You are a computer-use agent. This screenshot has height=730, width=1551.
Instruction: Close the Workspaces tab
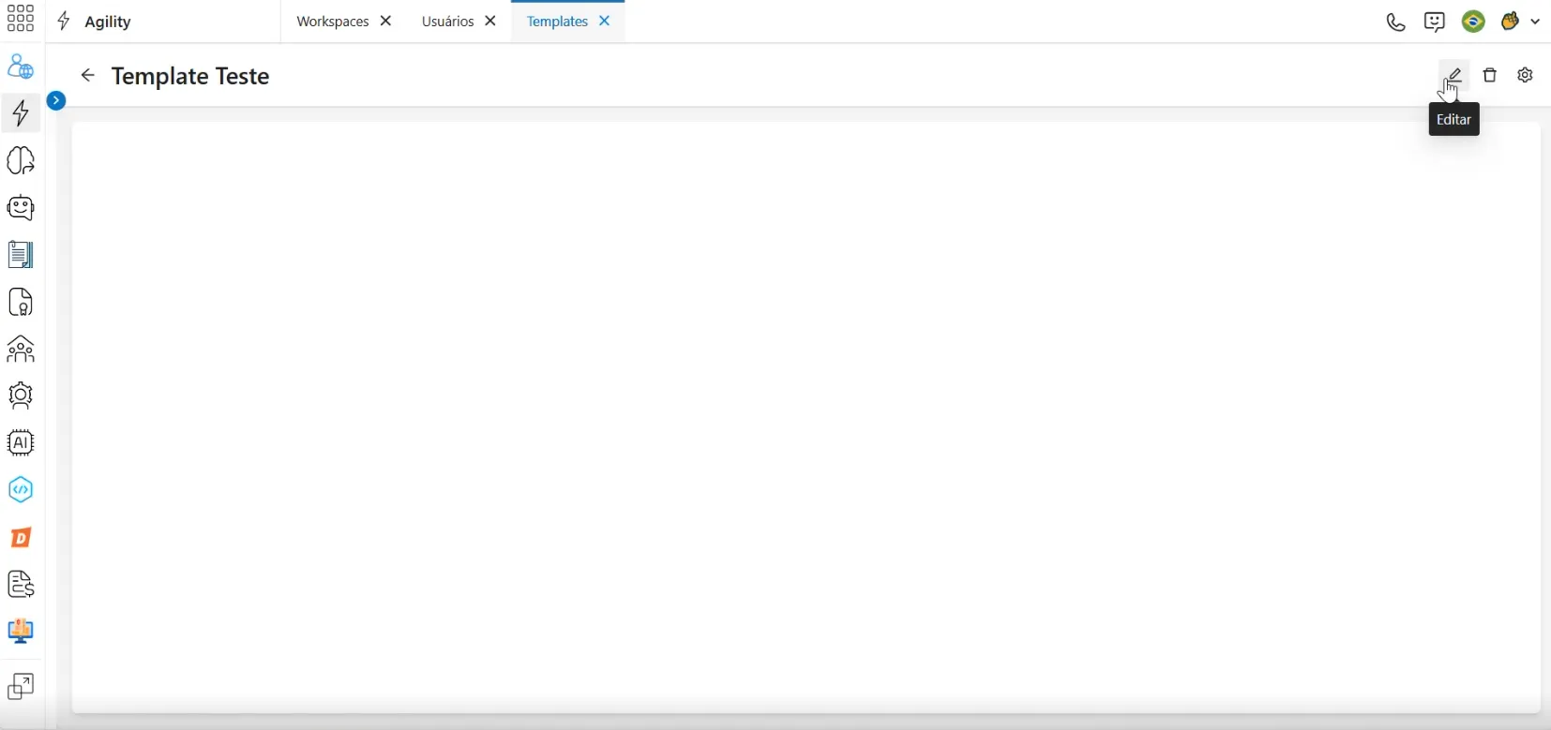click(385, 22)
